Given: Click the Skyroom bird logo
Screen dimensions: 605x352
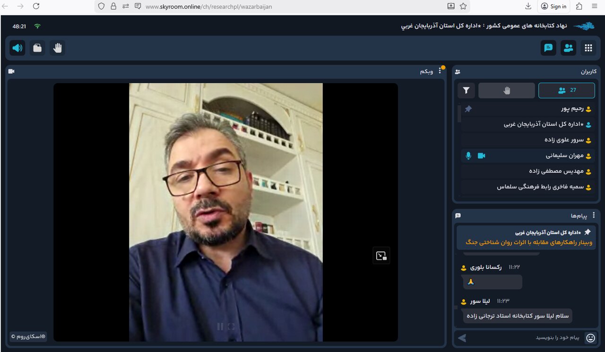Looking at the screenshot, I should (584, 26).
